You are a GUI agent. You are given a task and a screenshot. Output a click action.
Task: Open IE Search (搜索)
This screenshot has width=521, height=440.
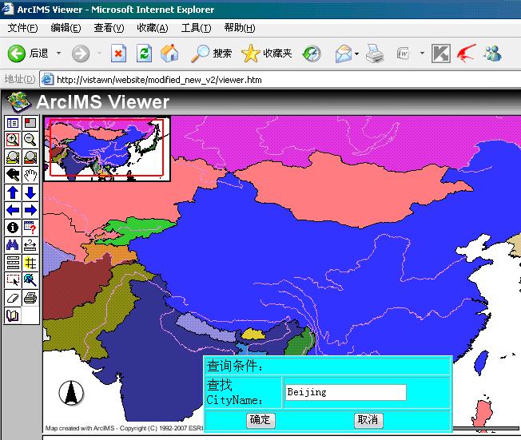tap(211, 54)
